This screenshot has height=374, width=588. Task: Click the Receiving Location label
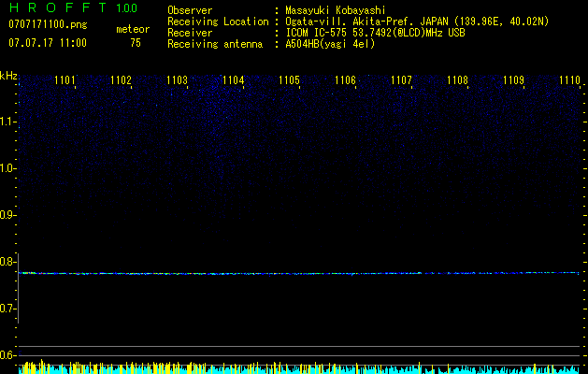(x=218, y=22)
